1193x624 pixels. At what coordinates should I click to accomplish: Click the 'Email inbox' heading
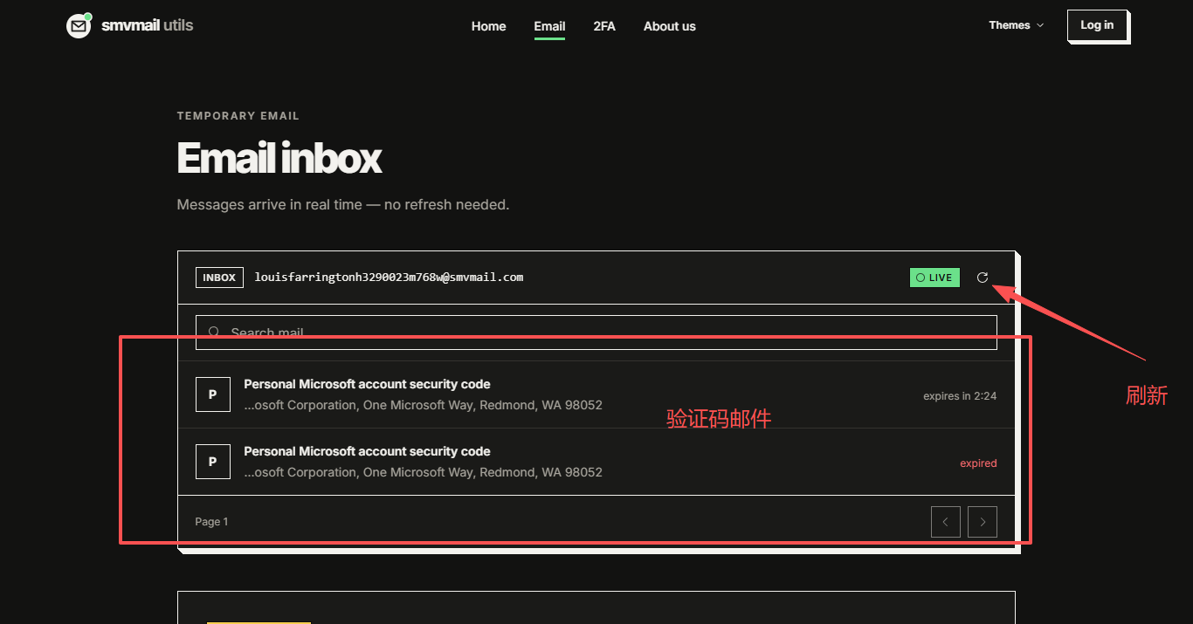(279, 158)
